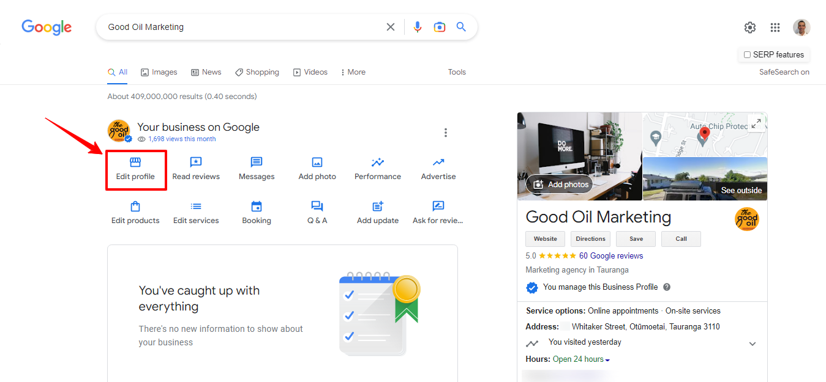The width and height of the screenshot is (826, 382).
Task: Clear the search box with the X
Action: pyautogui.click(x=391, y=27)
